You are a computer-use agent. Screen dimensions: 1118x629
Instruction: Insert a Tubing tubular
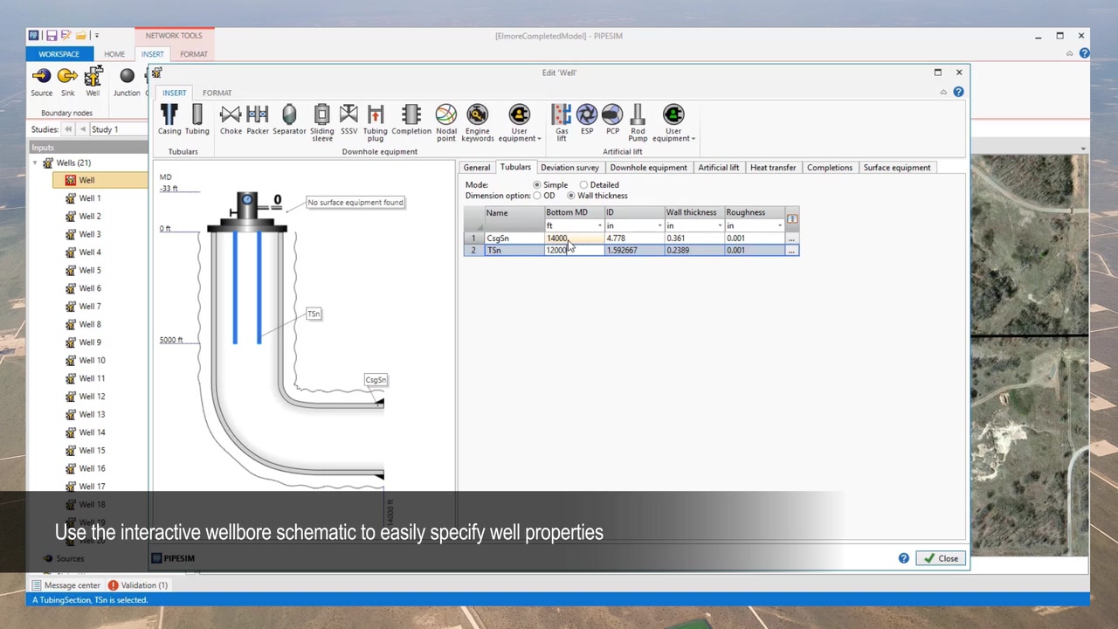click(x=197, y=121)
